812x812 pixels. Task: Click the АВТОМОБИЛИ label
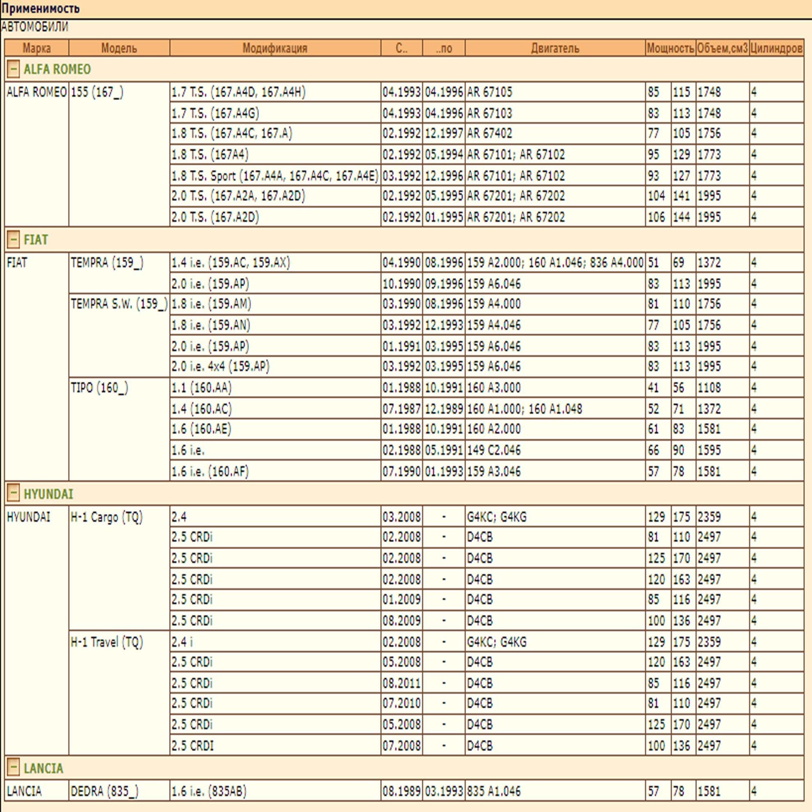(34, 27)
